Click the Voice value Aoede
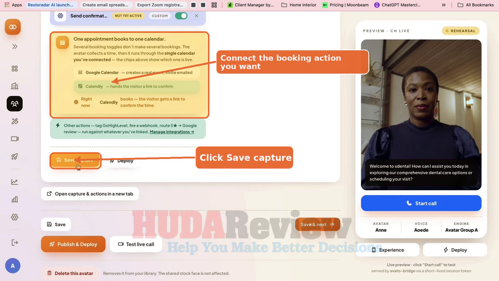499x281 pixels. click(421, 230)
